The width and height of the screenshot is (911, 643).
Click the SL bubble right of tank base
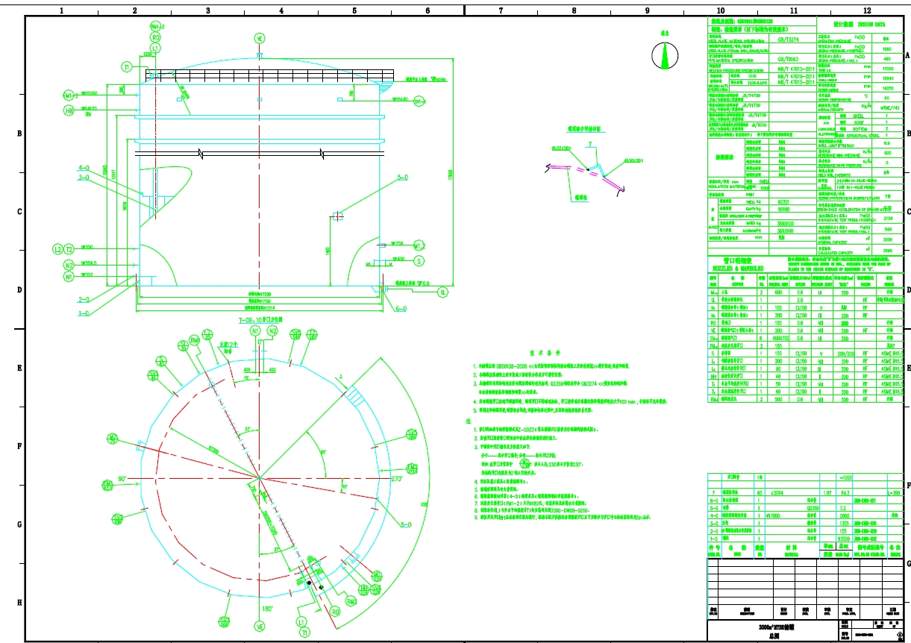point(443,292)
